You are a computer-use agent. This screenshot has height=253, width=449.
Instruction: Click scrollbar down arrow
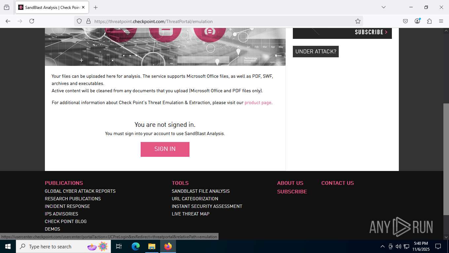(x=446, y=237)
